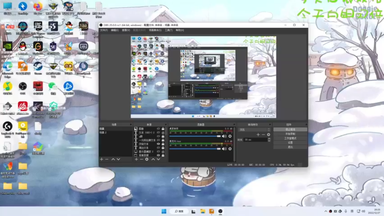The width and height of the screenshot is (384, 216).
Task: Open the Epic Games Launcher desktop icon
Action: click(38, 28)
